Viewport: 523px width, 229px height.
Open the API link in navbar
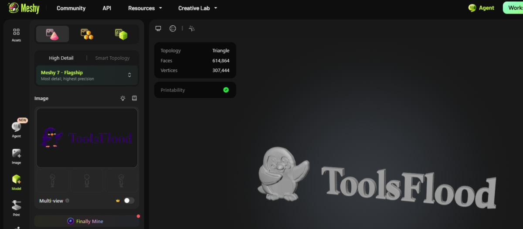coord(107,8)
